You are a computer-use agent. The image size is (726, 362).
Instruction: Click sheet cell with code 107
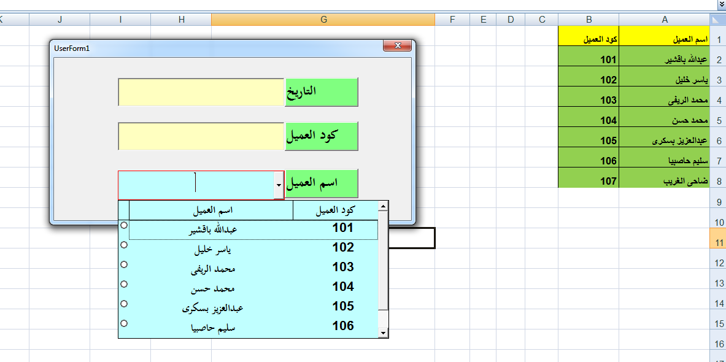pyautogui.click(x=589, y=178)
